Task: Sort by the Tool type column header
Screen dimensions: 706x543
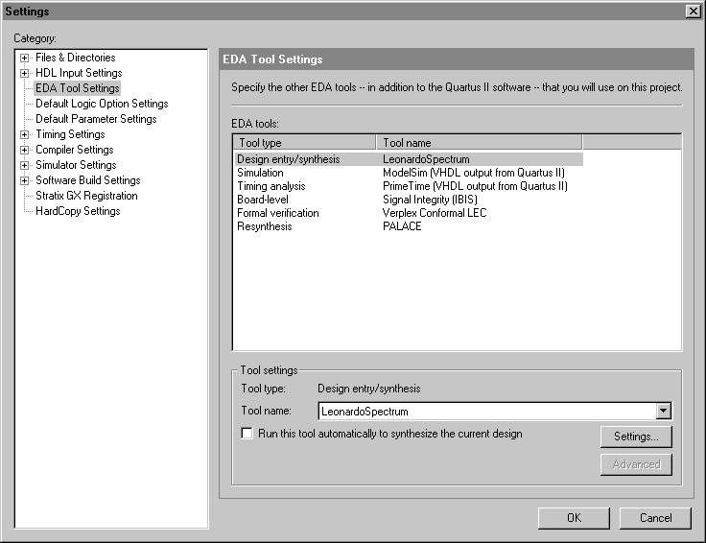Action: [304, 143]
